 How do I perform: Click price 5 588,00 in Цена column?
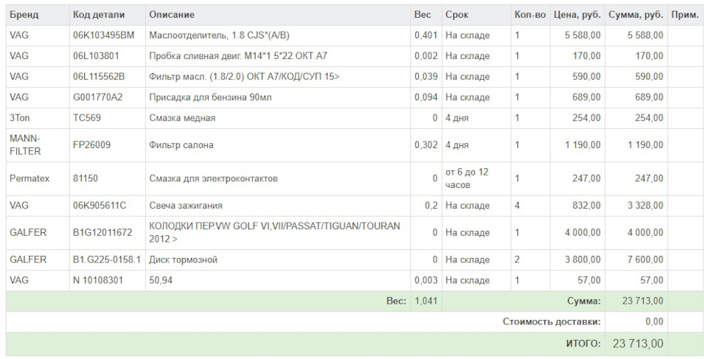583,35
